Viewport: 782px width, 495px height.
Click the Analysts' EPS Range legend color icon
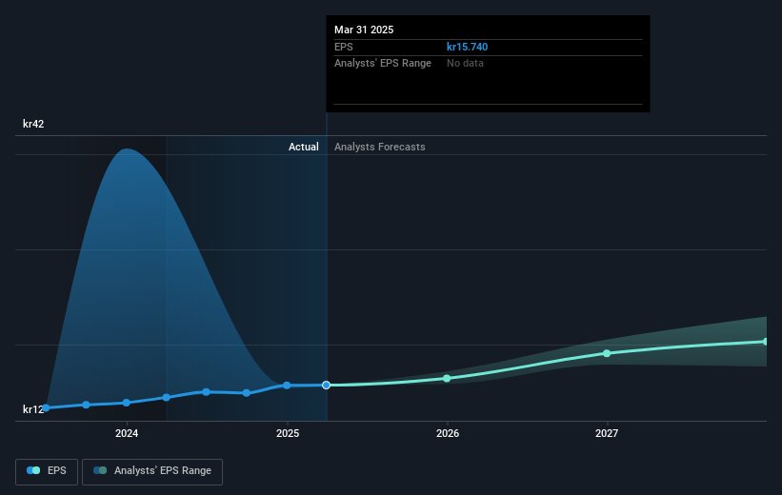tap(100, 470)
